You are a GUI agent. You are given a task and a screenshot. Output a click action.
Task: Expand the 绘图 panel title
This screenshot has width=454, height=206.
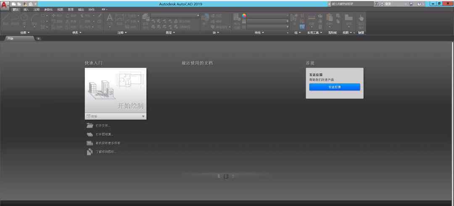tap(25, 33)
